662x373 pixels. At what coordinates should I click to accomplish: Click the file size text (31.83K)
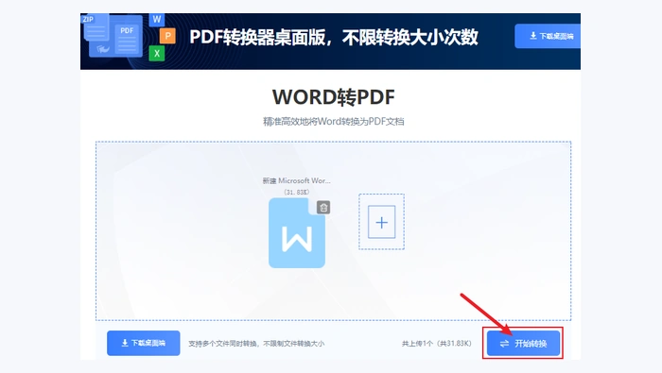[297, 193]
